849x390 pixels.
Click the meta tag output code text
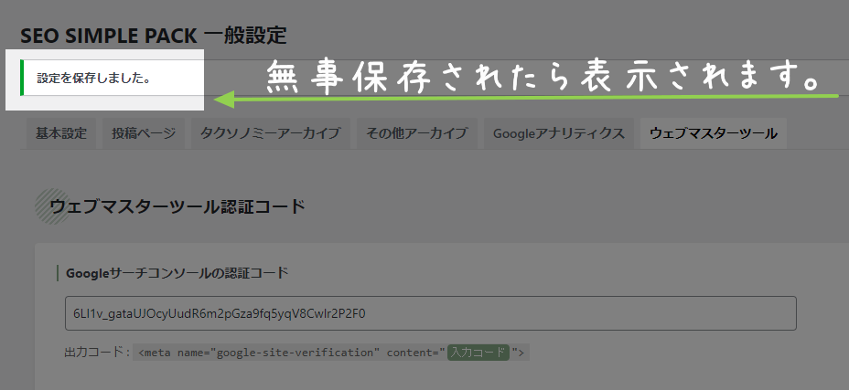point(331,353)
